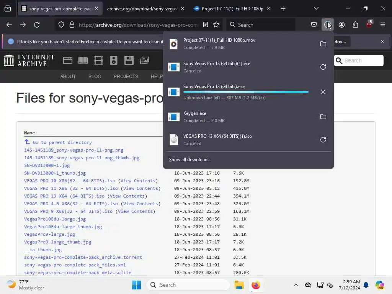
Task: Retry Sony Vegas Pro 13 (64 bits)(1).exe download
Action: pyautogui.click(x=323, y=67)
